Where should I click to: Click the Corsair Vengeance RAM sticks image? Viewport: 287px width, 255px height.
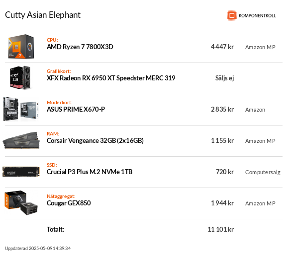(x=21, y=140)
